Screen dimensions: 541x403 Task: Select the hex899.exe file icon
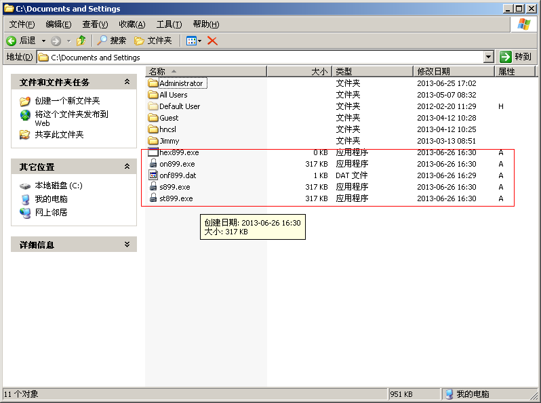(153, 152)
